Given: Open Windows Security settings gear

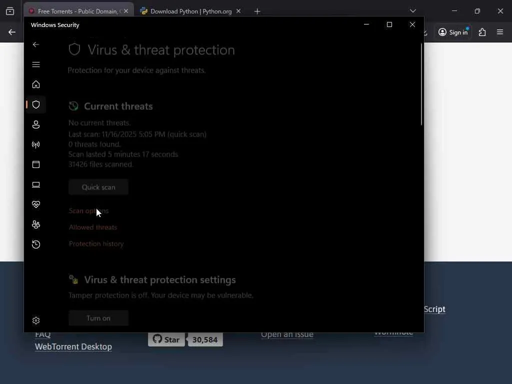Looking at the screenshot, I should pyautogui.click(x=36, y=320).
